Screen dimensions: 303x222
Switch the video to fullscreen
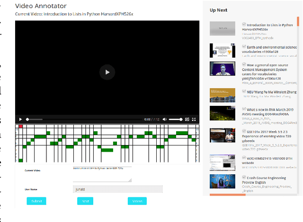(194, 120)
